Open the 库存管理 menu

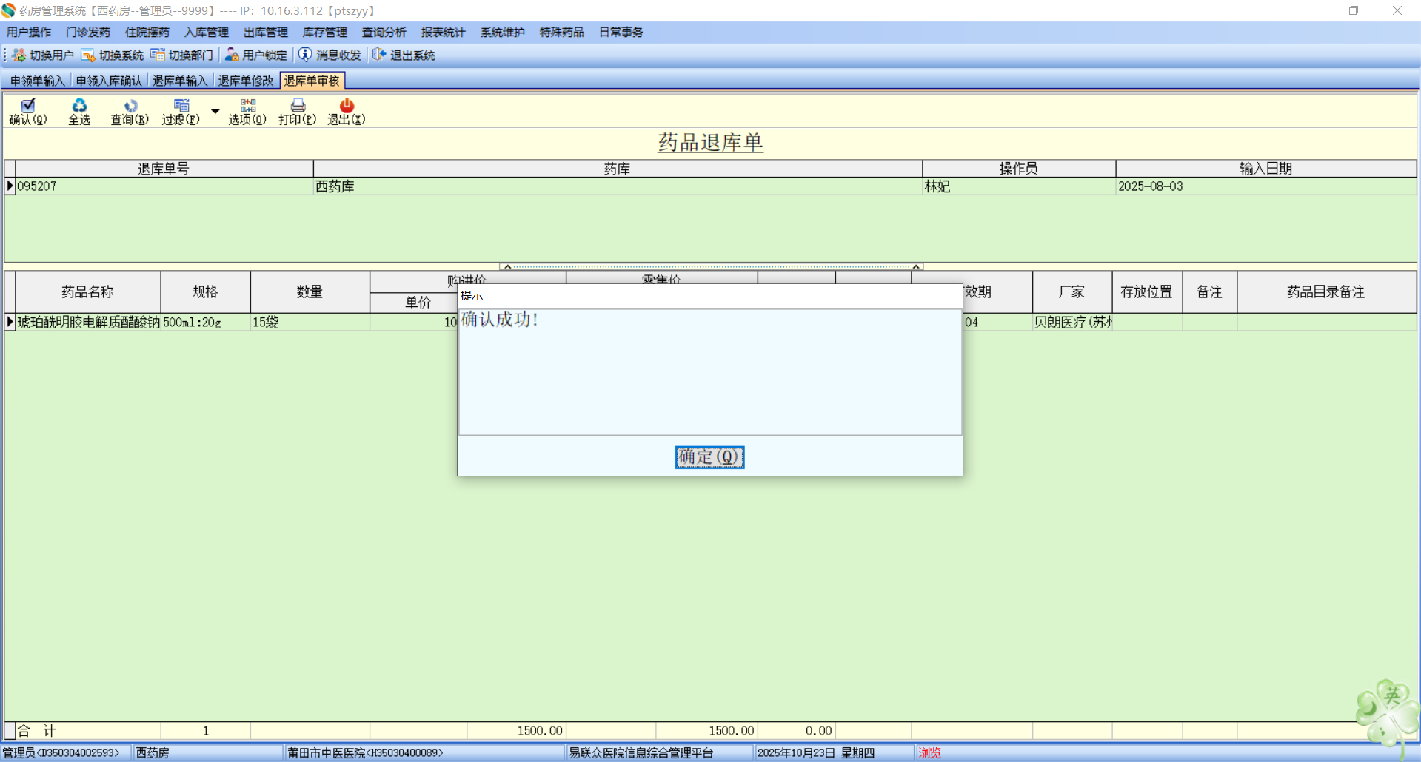tap(325, 33)
